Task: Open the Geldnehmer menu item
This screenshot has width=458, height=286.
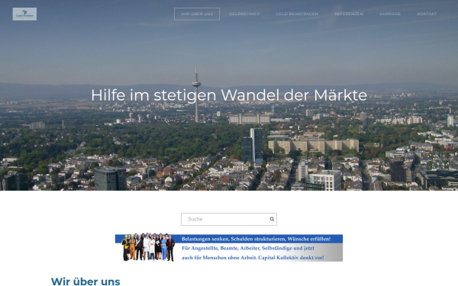Action: 244,14
